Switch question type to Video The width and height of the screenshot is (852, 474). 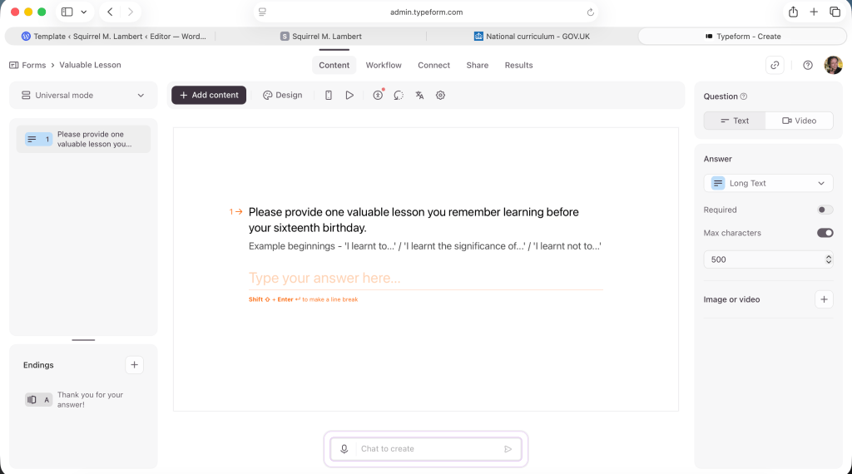799,121
